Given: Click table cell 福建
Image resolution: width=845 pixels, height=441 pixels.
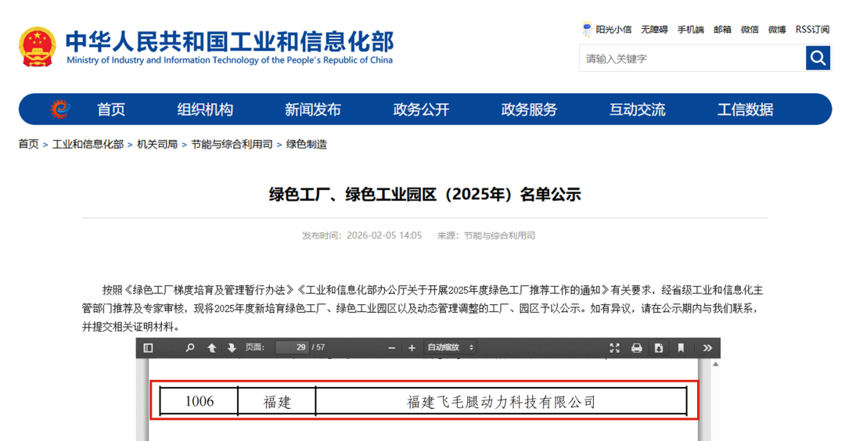Looking at the screenshot, I should [x=277, y=401].
